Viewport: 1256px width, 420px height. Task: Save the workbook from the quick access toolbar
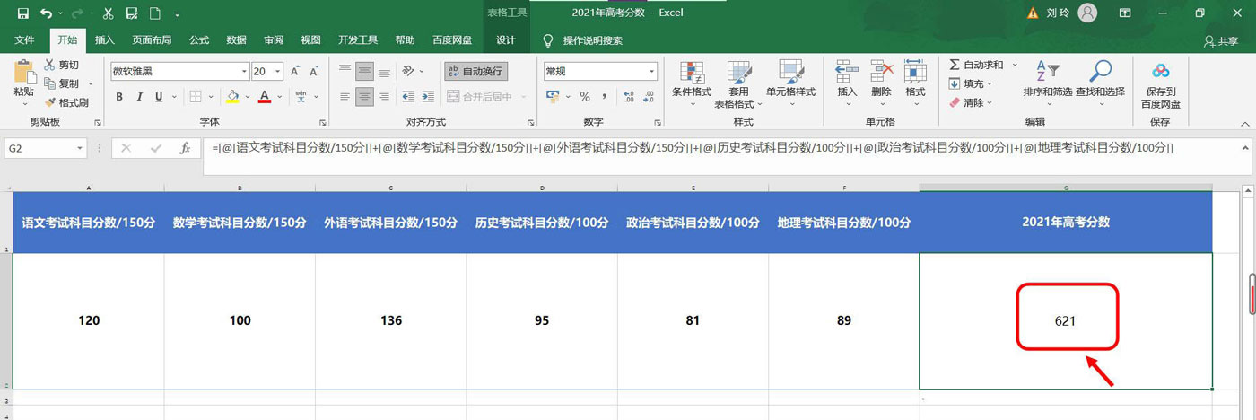point(22,13)
